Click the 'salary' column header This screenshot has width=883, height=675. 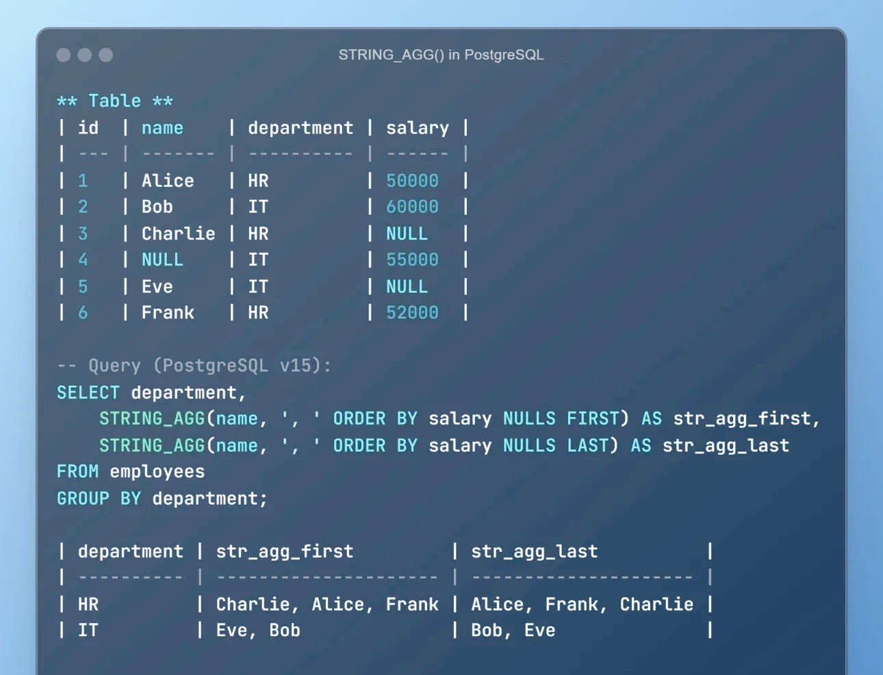click(418, 128)
